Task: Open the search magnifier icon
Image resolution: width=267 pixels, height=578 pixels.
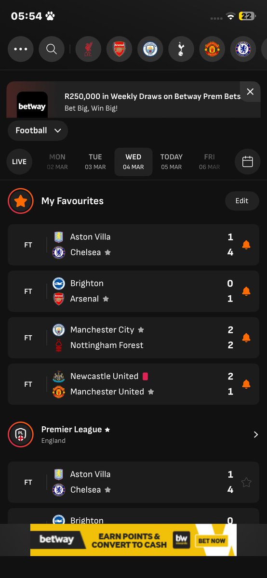Action: (x=52, y=49)
